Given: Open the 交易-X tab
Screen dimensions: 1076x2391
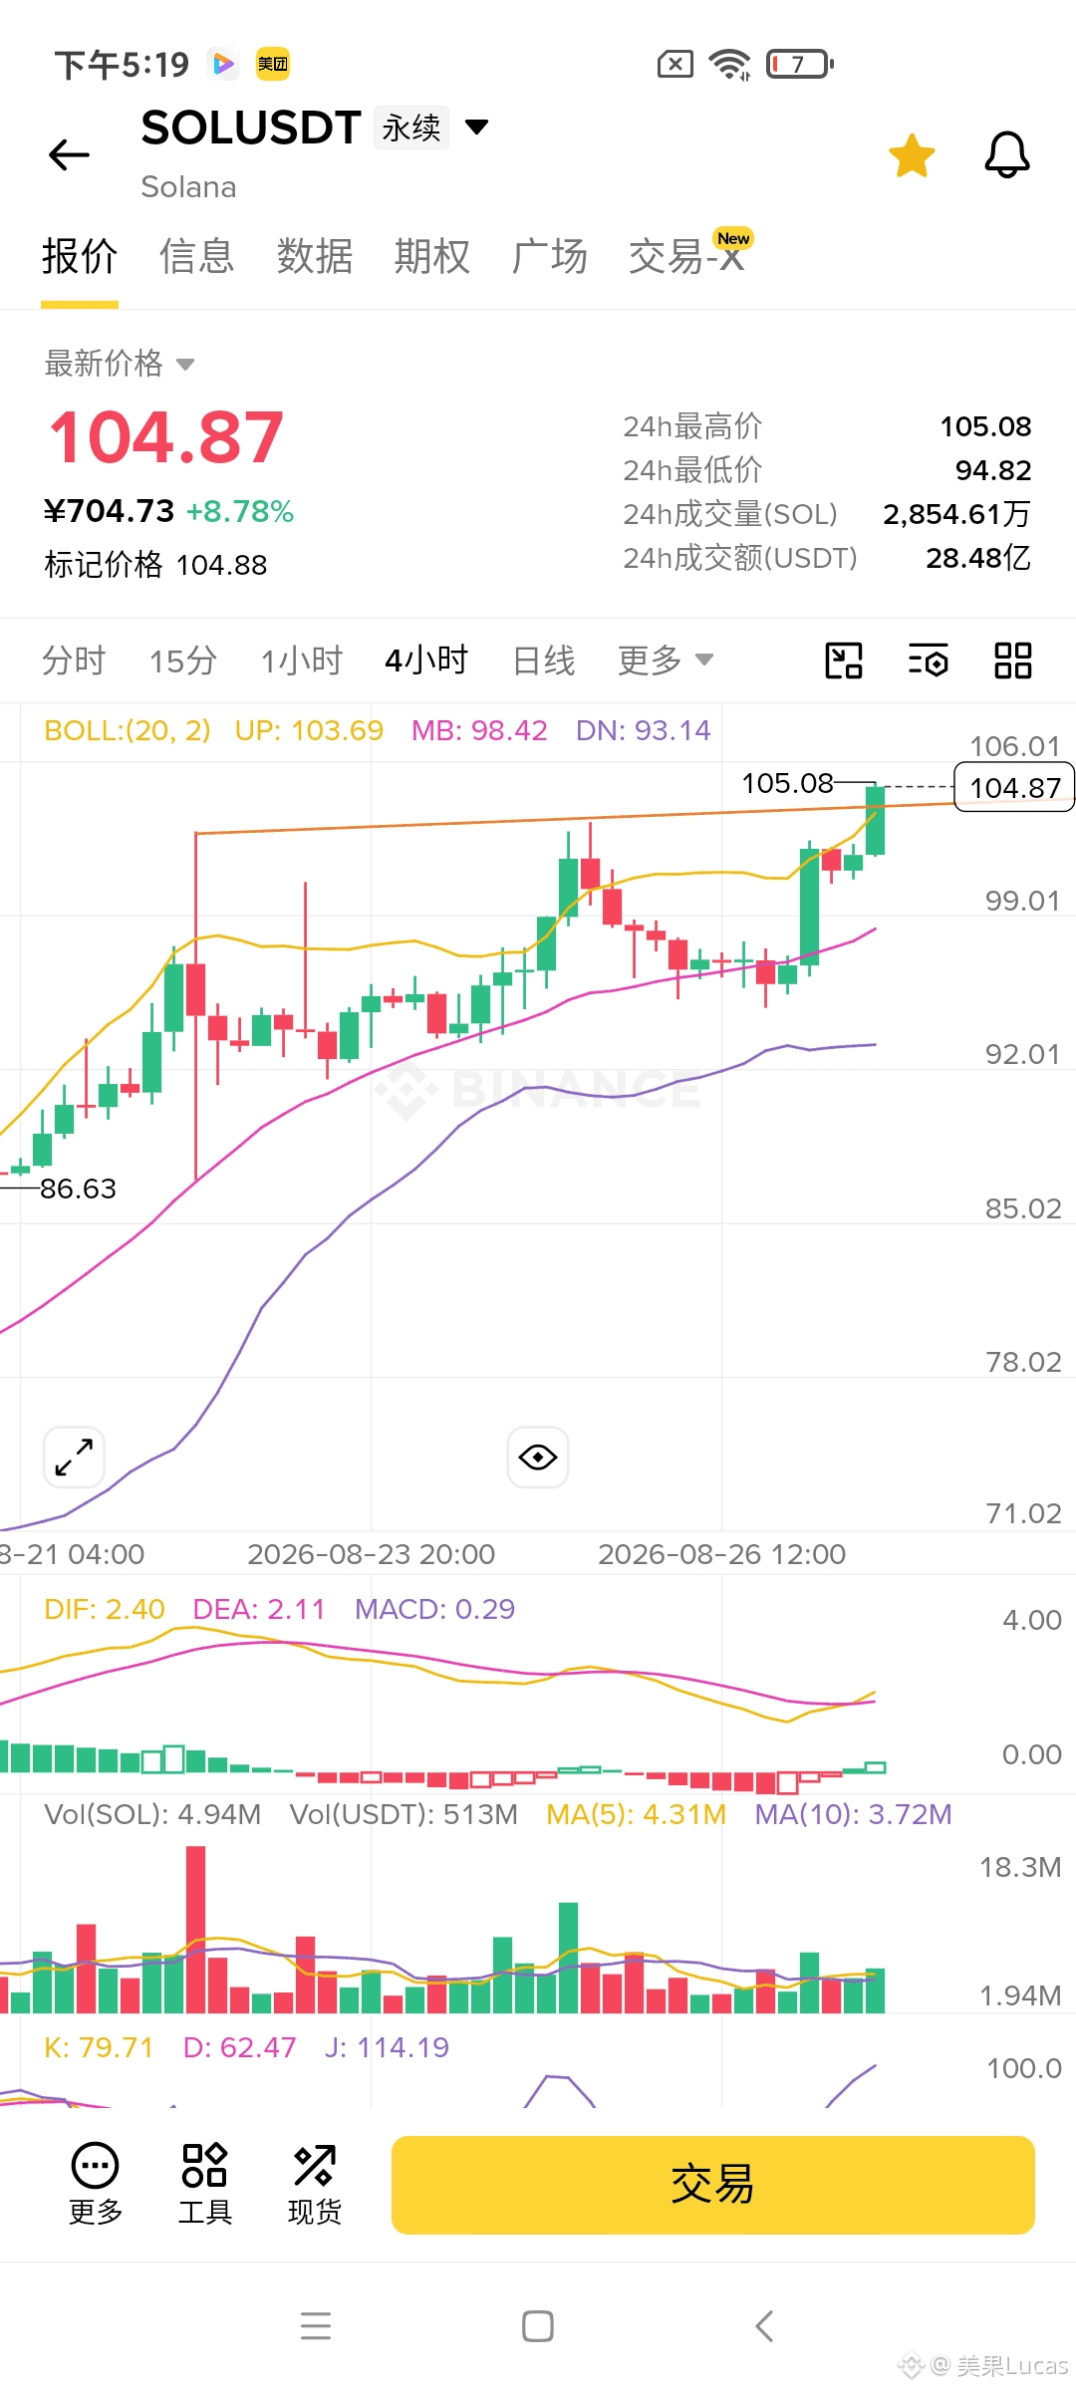Looking at the screenshot, I should tap(686, 257).
